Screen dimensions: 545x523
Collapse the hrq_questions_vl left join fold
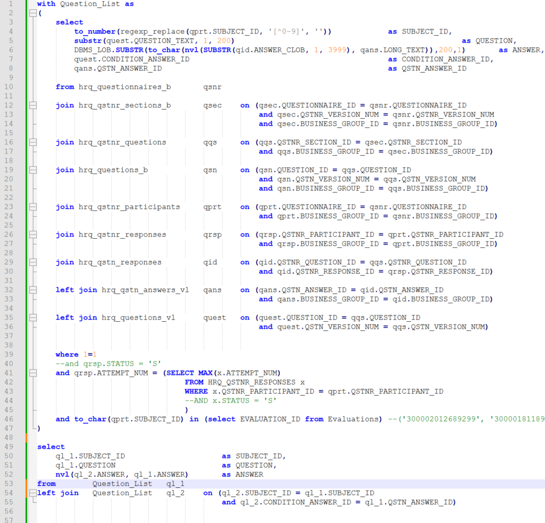[33, 318]
